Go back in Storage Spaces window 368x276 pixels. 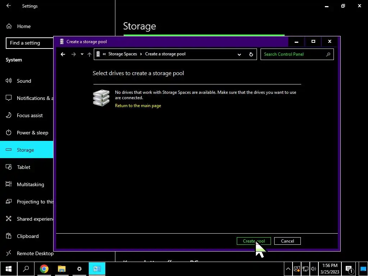[63, 54]
